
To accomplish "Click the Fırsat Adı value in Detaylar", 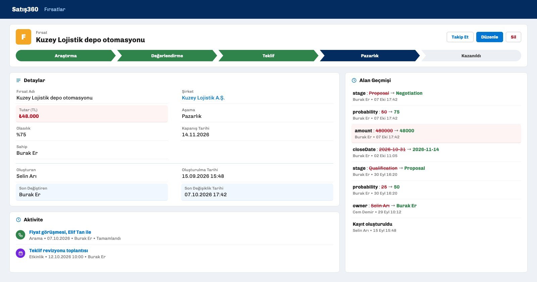I will 54,98.
